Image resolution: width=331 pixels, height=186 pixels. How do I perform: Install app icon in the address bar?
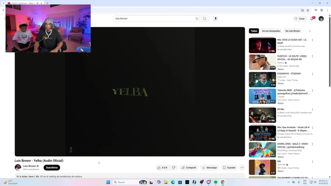tap(303, 10)
